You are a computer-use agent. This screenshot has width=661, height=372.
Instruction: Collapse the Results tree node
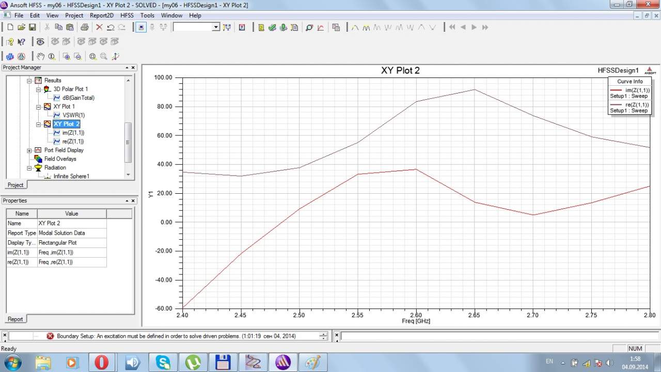29,81
